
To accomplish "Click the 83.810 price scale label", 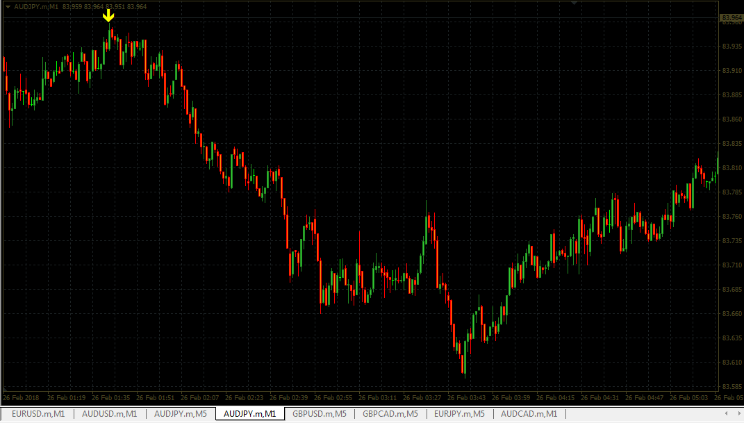I will [731, 168].
